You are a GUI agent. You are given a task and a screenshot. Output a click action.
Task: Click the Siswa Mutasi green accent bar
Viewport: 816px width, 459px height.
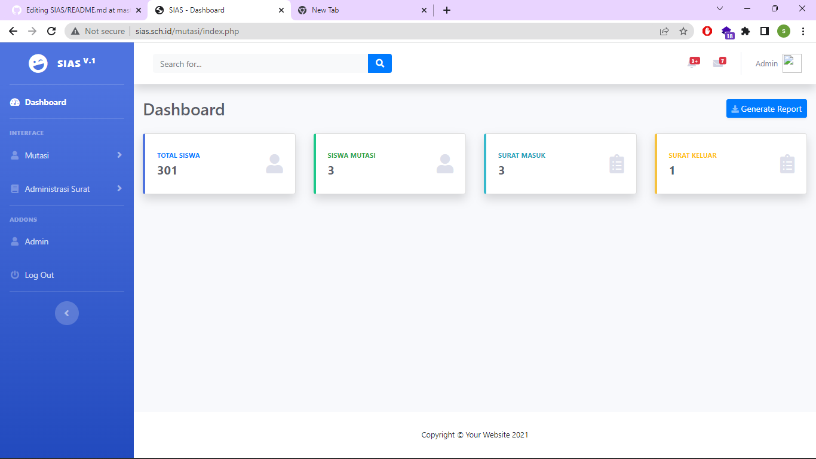pyautogui.click(x=315, y=163)
